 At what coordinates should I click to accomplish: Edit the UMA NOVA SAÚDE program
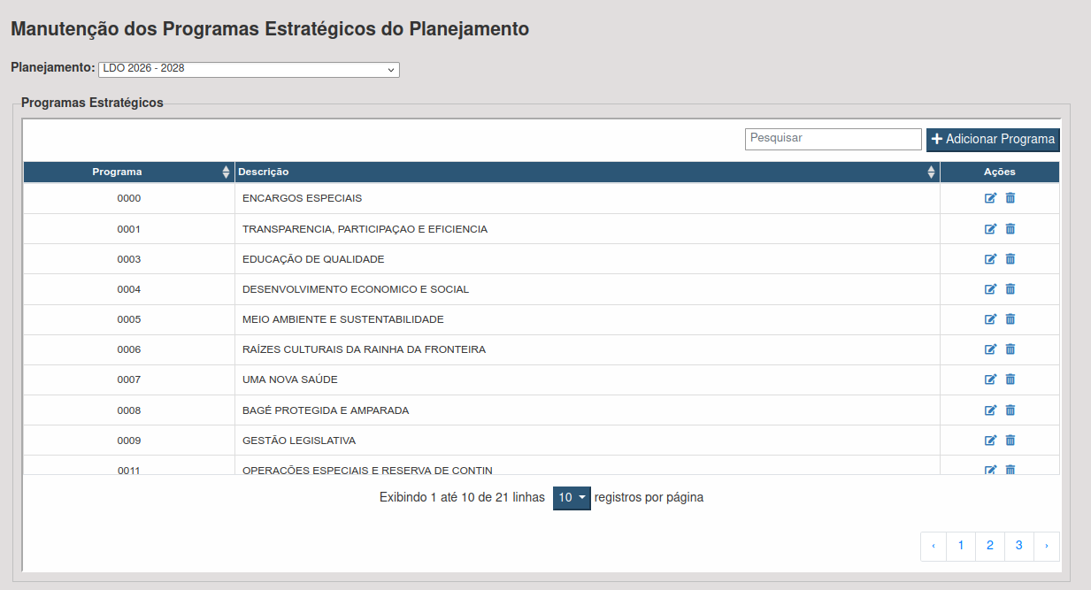pos(990,379)
